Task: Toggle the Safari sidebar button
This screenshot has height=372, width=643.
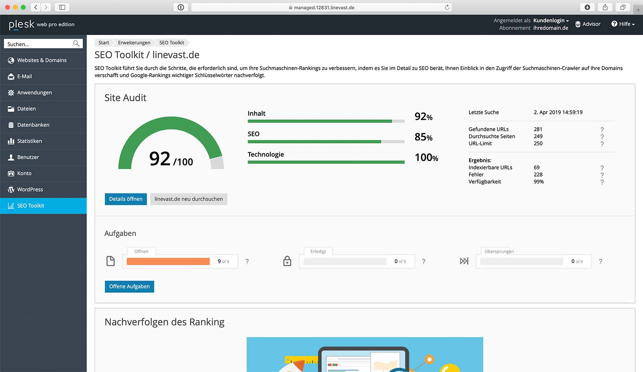Action: click(x=62, y=7)
